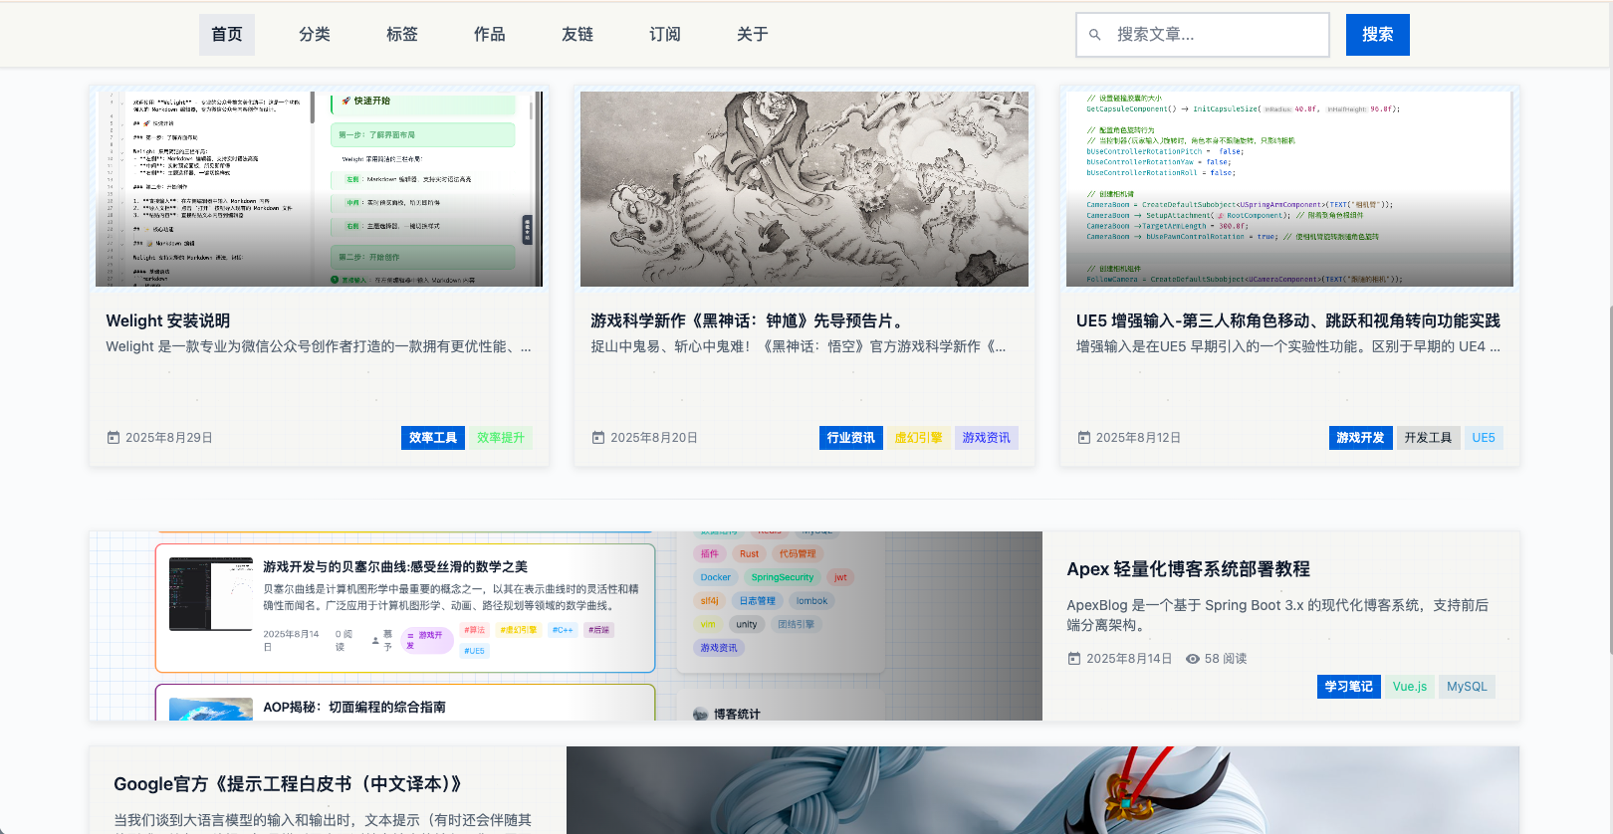Screen dimensions: 1613x834
Task: Open the Welight 安装说明 article title
Action: pos(168,320)
